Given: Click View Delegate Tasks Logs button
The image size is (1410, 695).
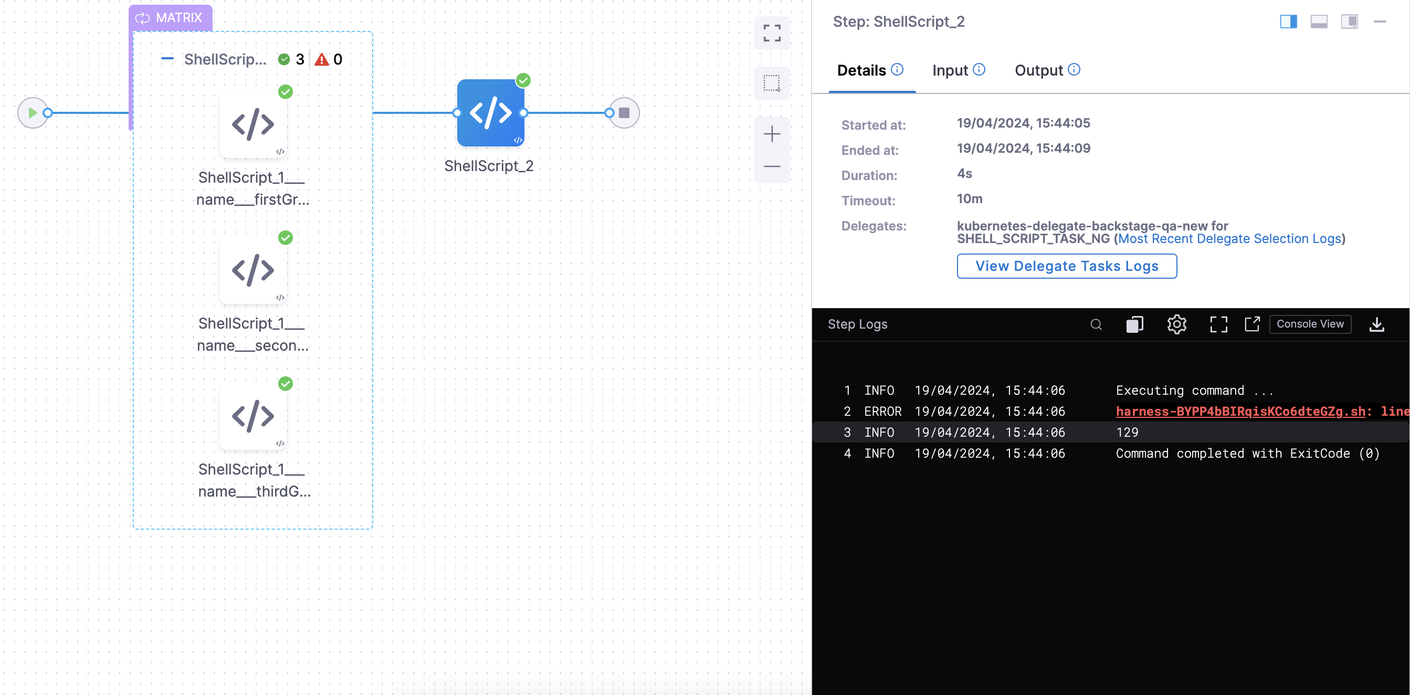Looking at the screenshot, I should coord(1066,266).
